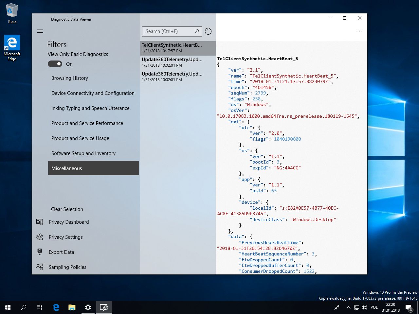Click the hamburger menu icon

(40, 31)
